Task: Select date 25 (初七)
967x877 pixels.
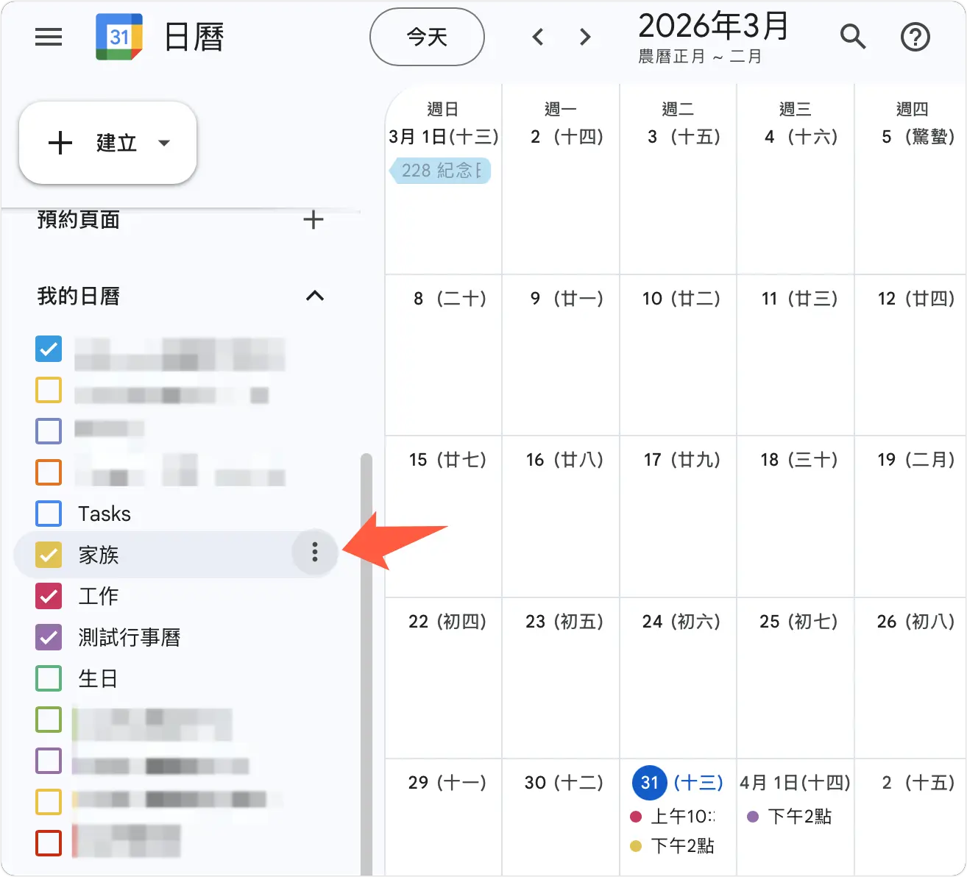Action: pos(799,622)
